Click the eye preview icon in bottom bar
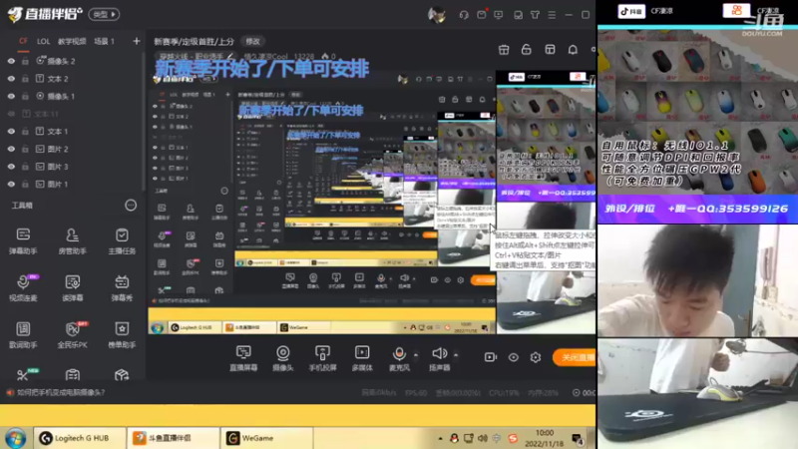The width and height of the screenshot is (798, 449). click(513, 357)
